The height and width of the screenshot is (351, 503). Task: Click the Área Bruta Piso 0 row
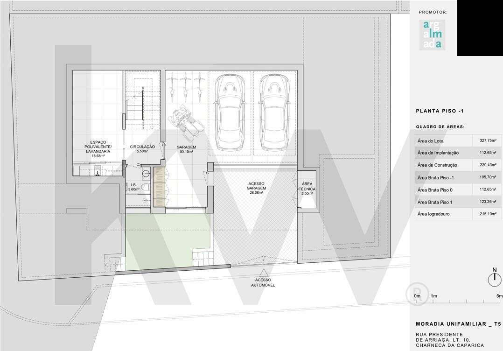click(x=458, y=190)
